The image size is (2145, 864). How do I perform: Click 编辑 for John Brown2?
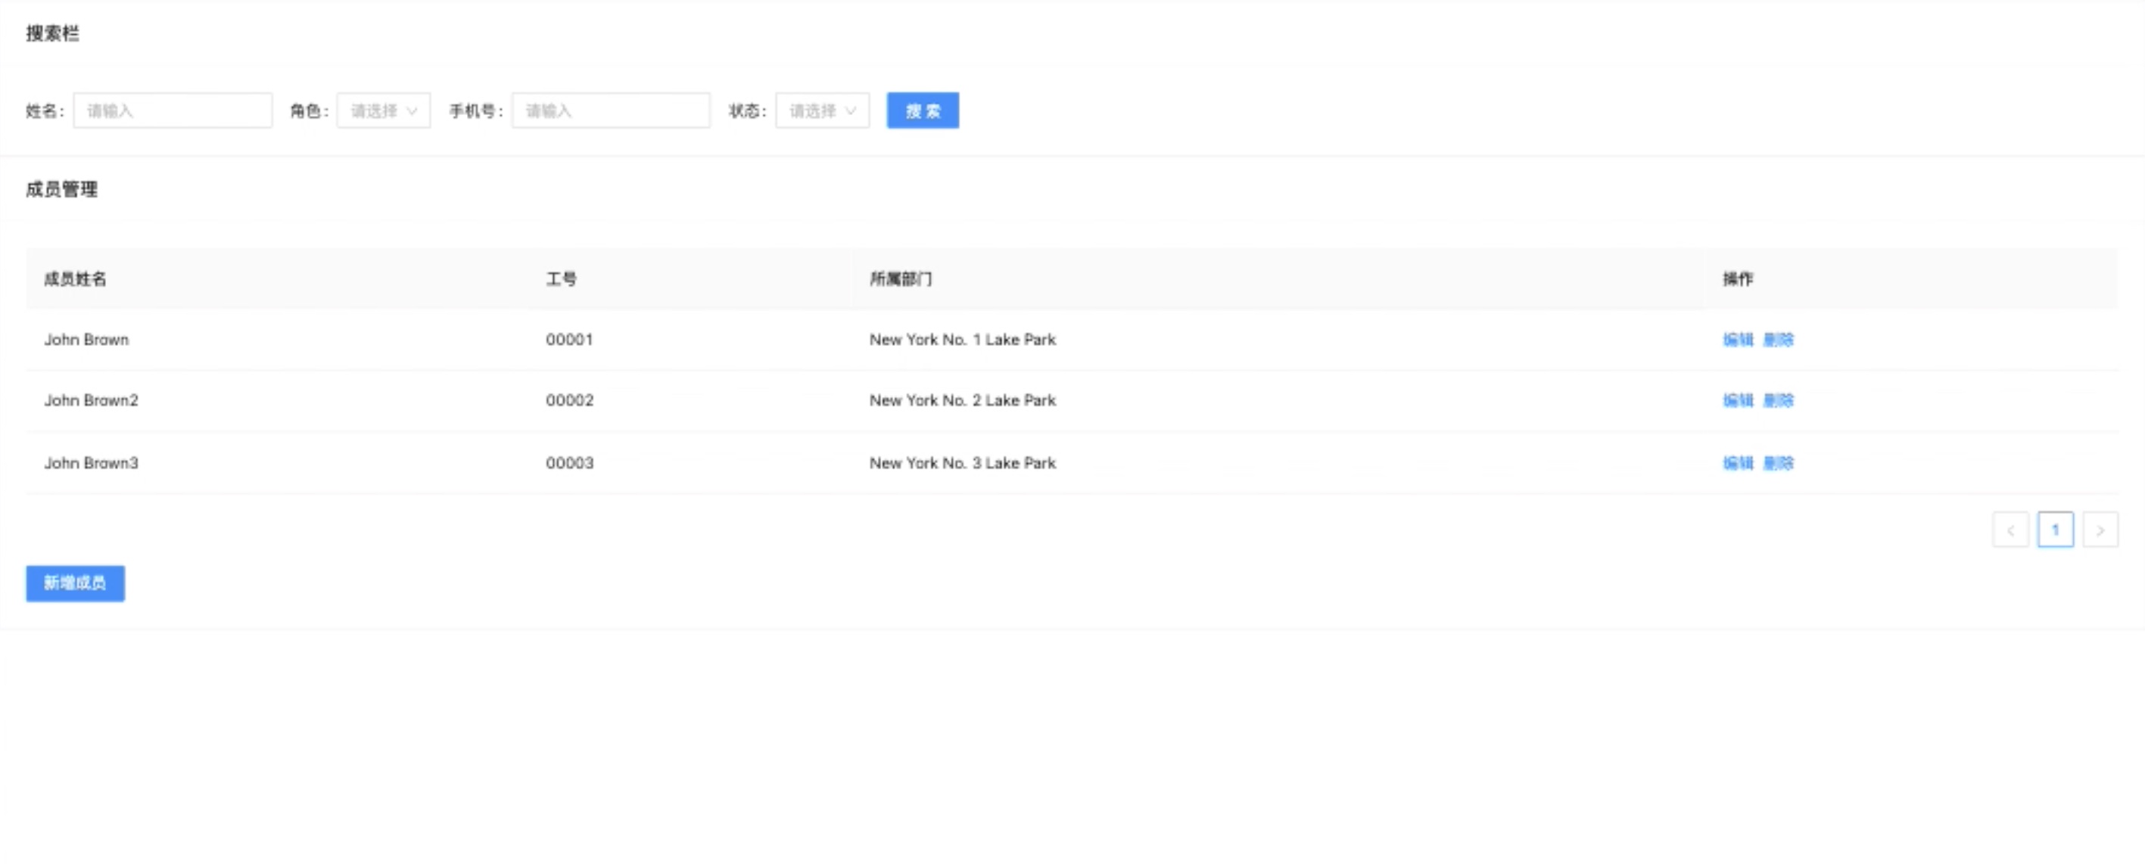1738,400
